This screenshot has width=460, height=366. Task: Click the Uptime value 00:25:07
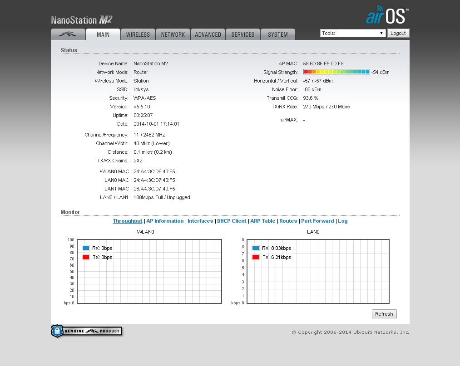[x=143, y=115]
